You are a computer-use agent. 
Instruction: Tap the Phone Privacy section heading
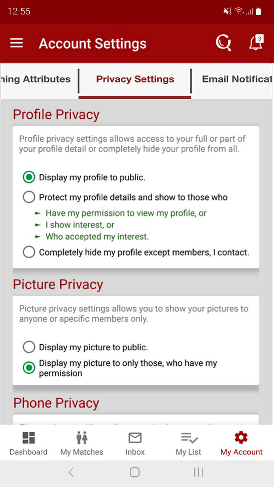[56, 403]
